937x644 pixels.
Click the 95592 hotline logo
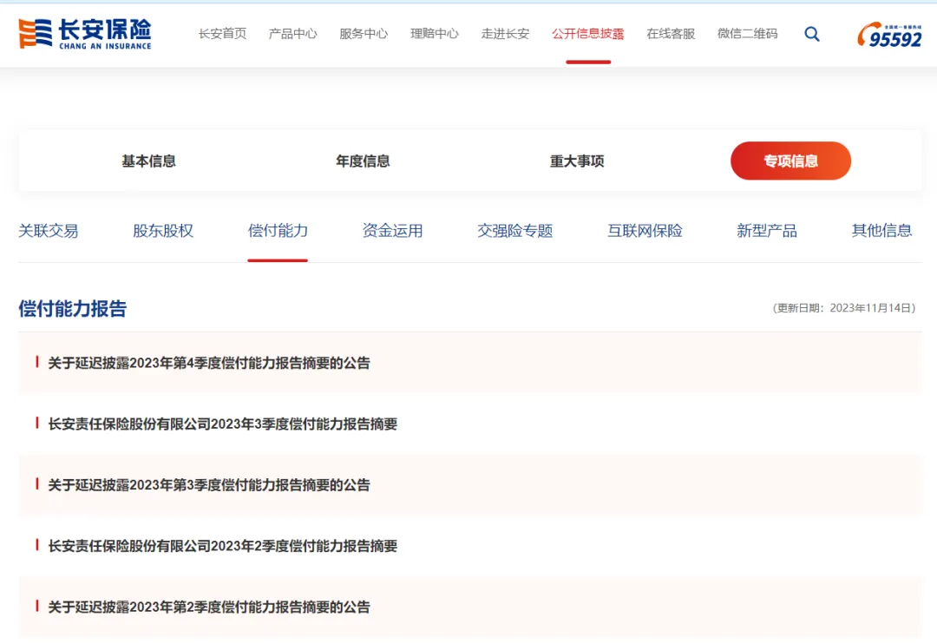pos(889,35)
